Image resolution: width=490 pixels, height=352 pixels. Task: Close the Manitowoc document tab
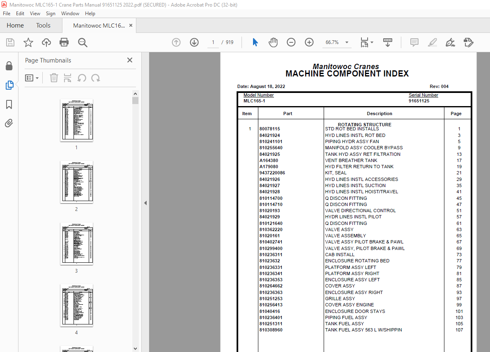131,25
